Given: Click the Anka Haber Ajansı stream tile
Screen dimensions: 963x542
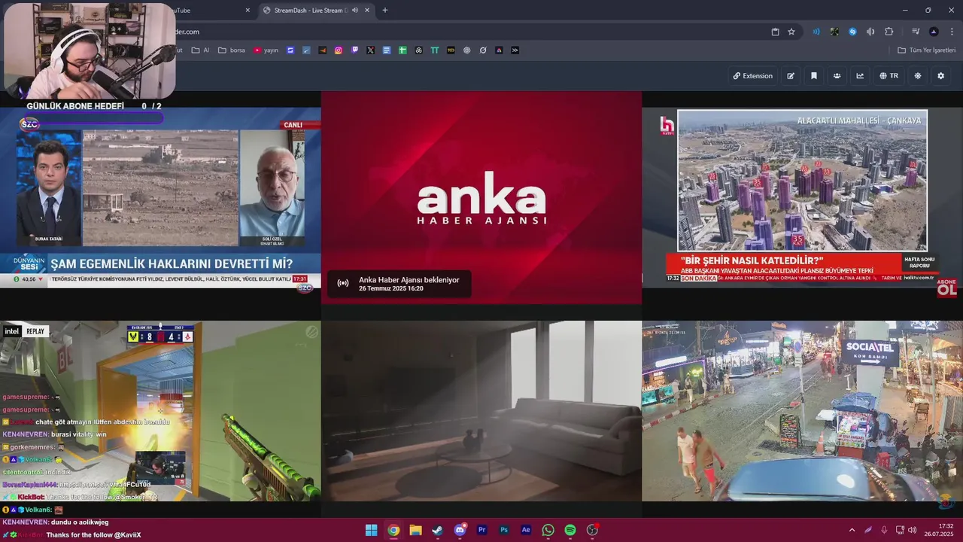Looking at the screenshot, I should [481, 198].
